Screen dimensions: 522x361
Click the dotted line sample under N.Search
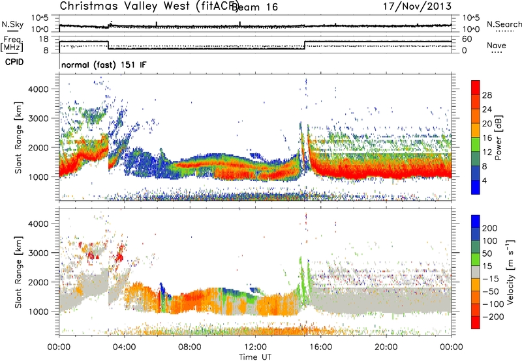[505, 31]
